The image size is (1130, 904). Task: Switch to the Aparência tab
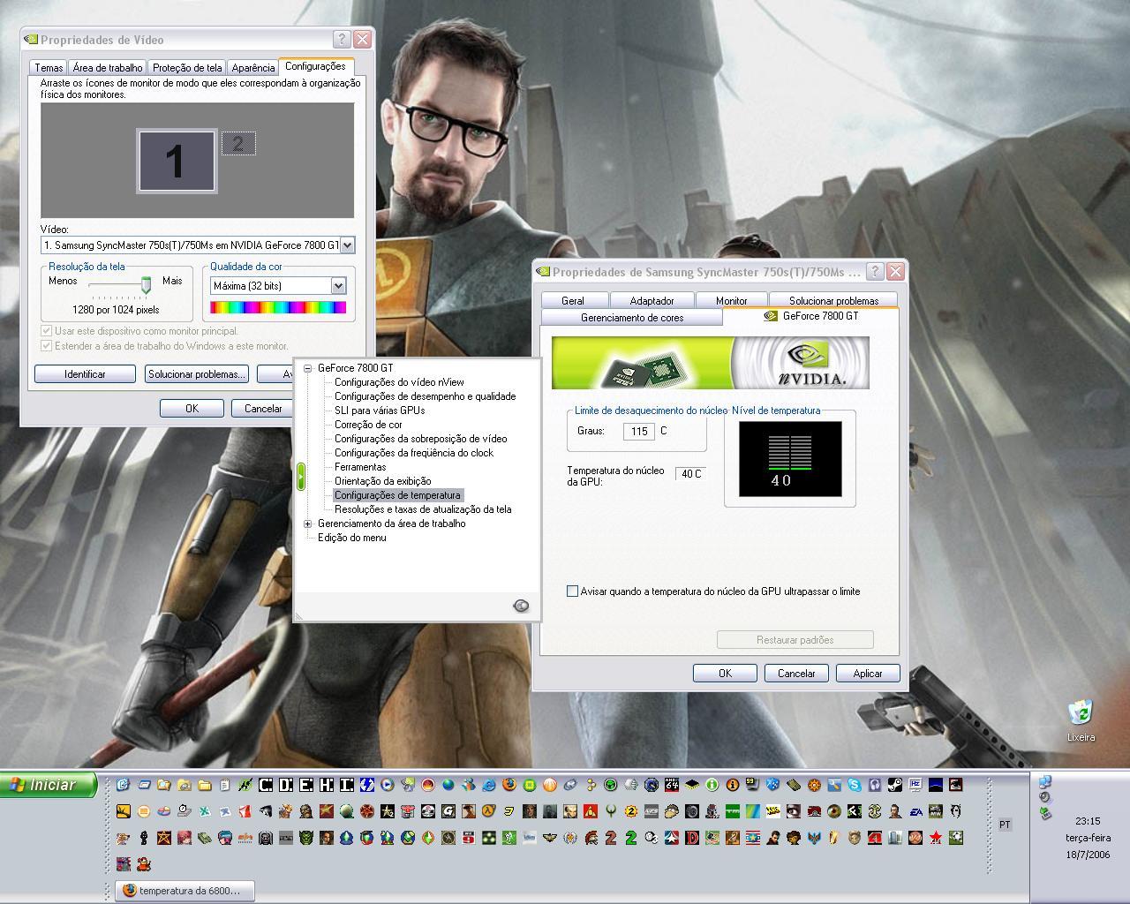253,68
